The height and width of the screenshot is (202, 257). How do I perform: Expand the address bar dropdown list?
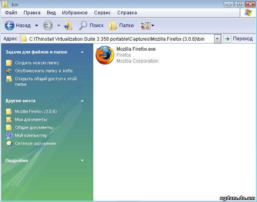point(217,39)
